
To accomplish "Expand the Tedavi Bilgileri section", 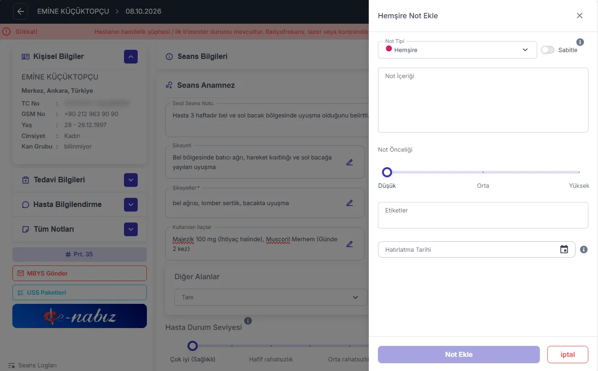I will coord(131,180).
